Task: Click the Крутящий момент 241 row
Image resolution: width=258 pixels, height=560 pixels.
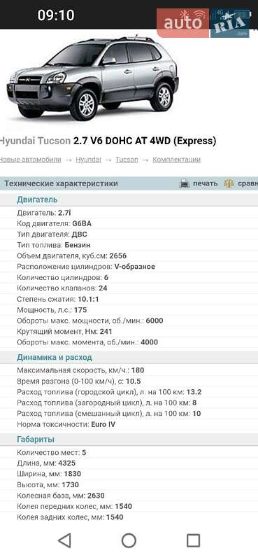Action: coord(129,331)
